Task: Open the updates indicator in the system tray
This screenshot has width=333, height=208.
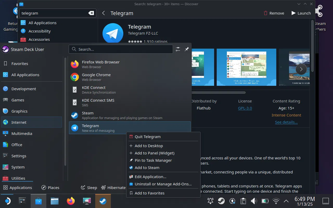Action: [x=232, y=201]
